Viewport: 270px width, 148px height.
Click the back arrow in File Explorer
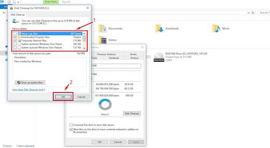tap(4, 13)
